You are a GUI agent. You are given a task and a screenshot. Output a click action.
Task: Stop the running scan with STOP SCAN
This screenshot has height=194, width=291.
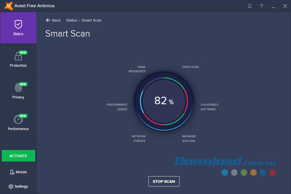164,181
